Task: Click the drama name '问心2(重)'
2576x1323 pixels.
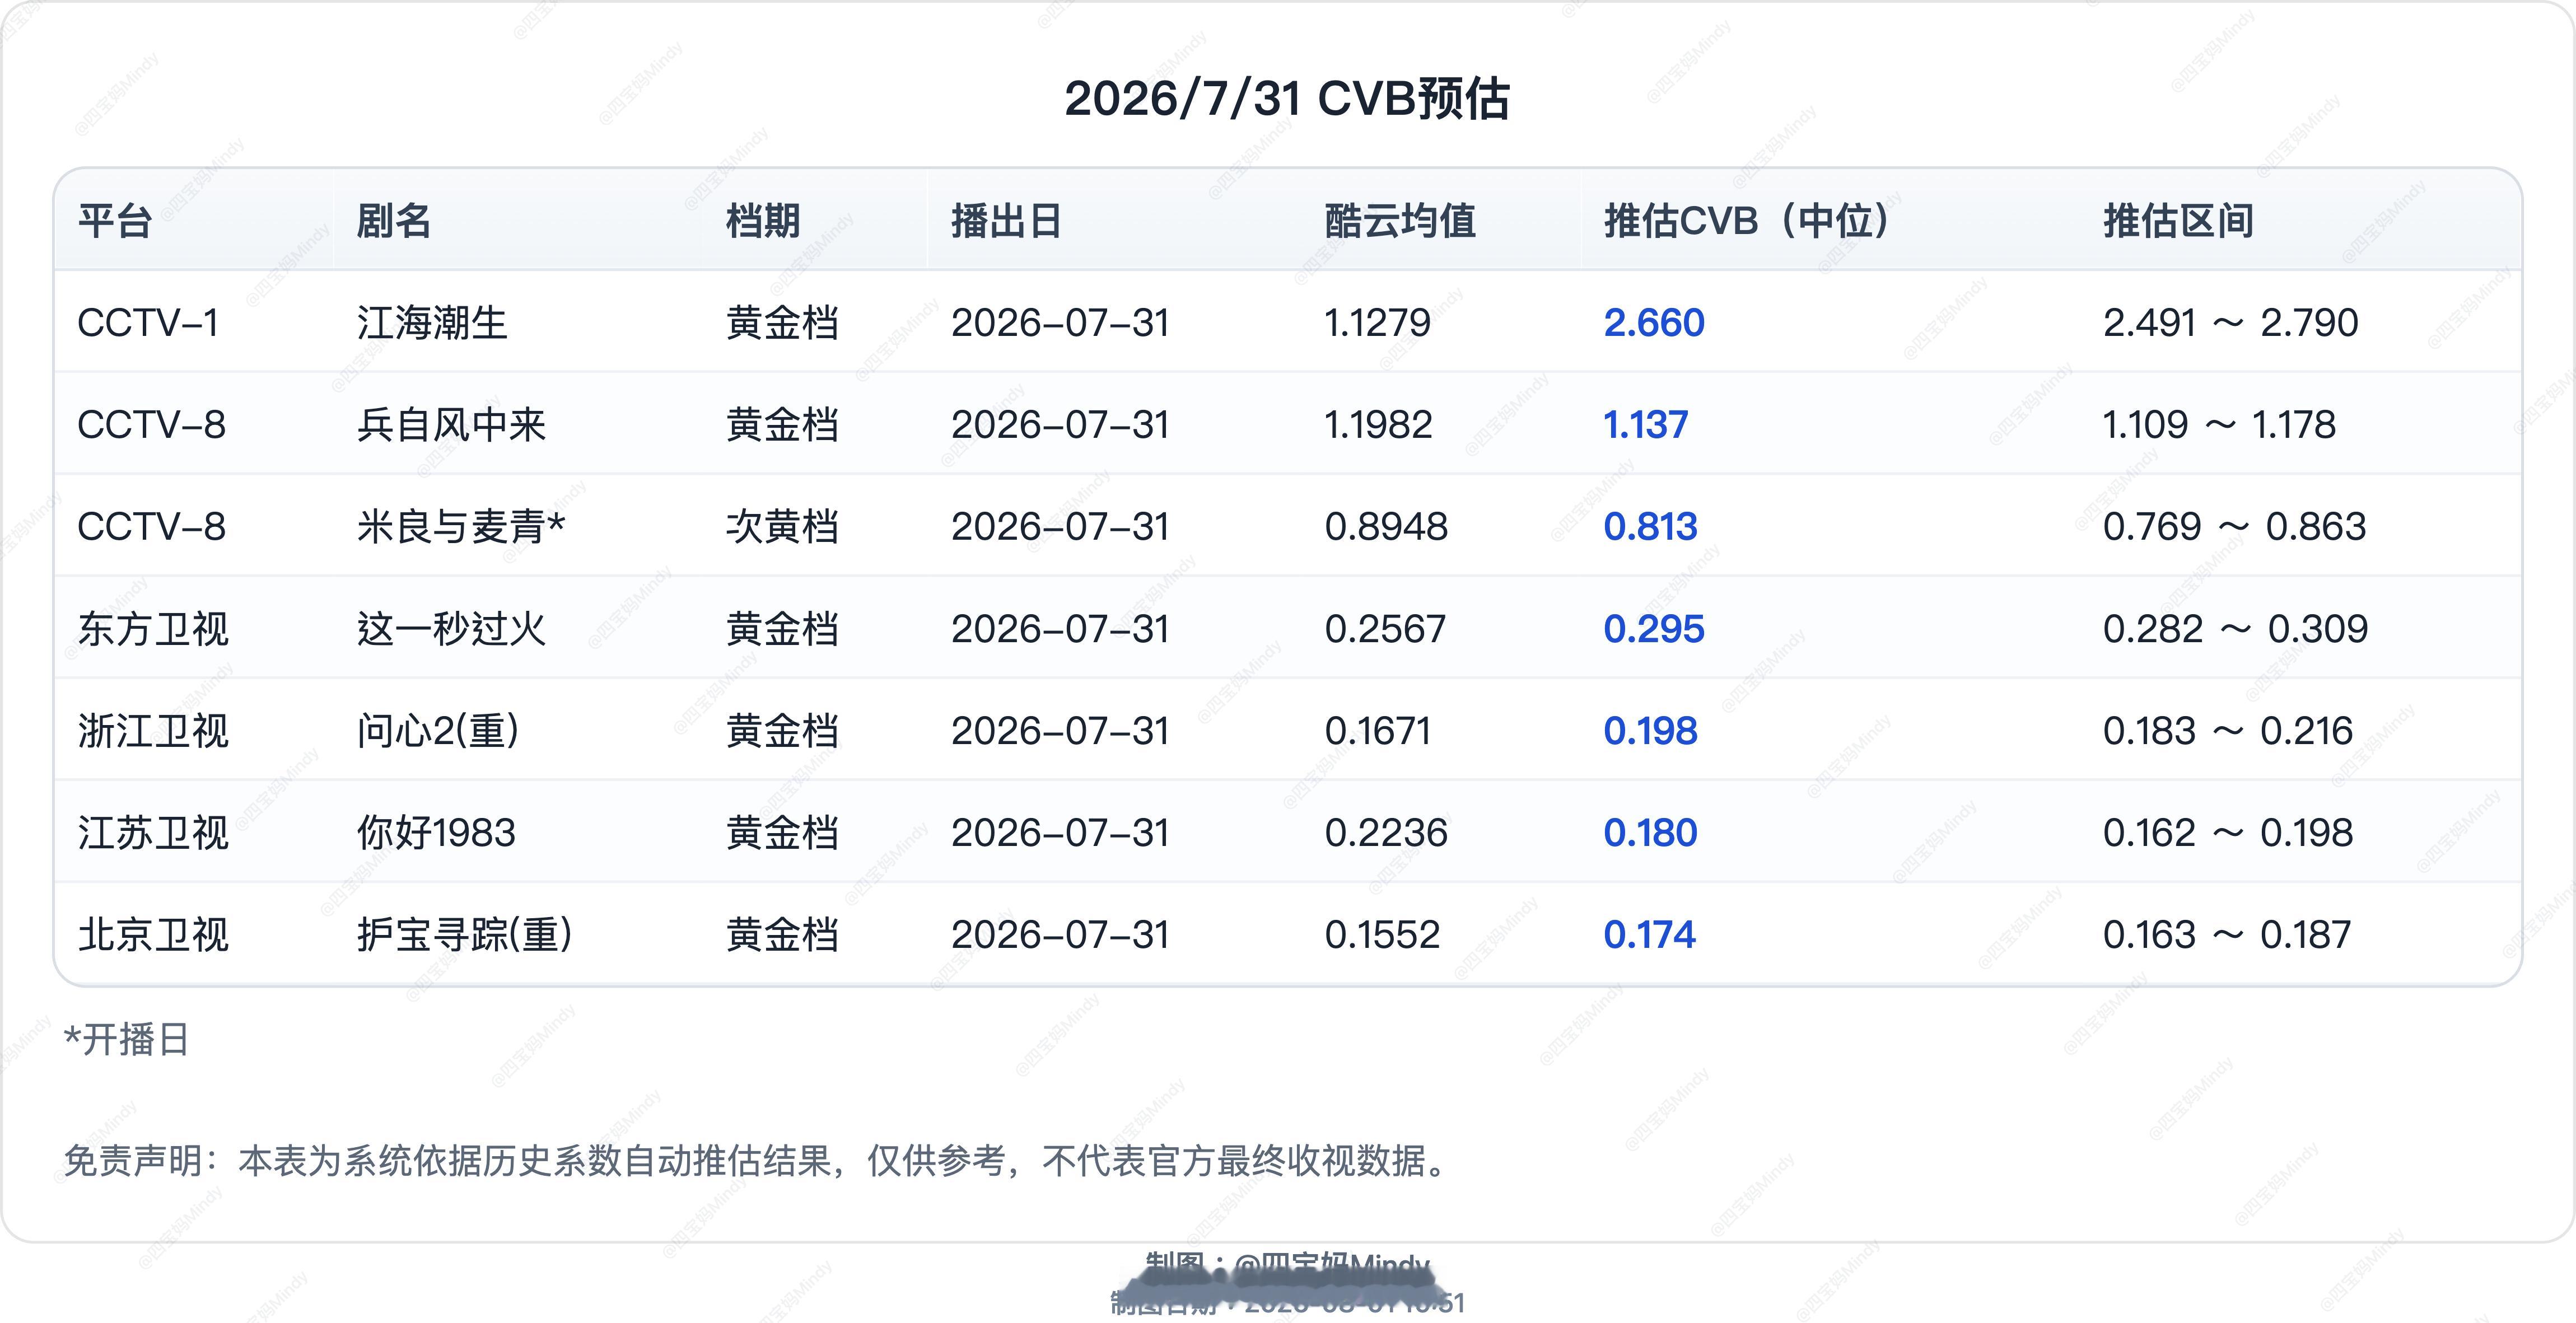Action: click(438, 731)
